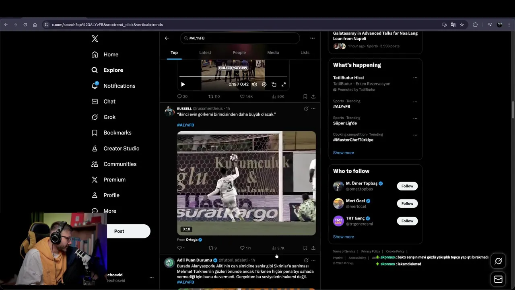The height and width of the screenshot is (290, 515).
Task: Click the X logo in sidebar
Action: click(95, 39)
